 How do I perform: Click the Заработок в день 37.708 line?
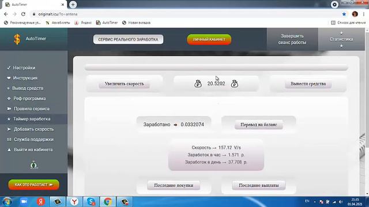216,162
